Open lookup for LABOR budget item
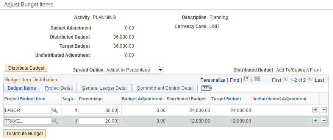 point(55,110)
